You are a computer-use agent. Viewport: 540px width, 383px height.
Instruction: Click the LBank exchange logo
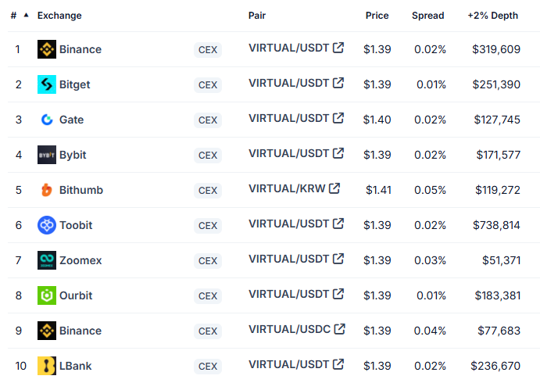(47, 366)
